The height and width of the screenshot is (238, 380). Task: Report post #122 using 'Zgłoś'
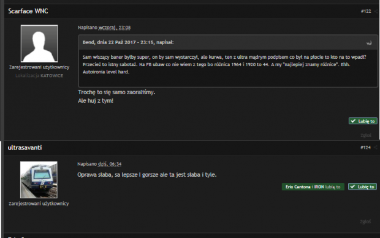pyautogui.click(x=366, y=135)
